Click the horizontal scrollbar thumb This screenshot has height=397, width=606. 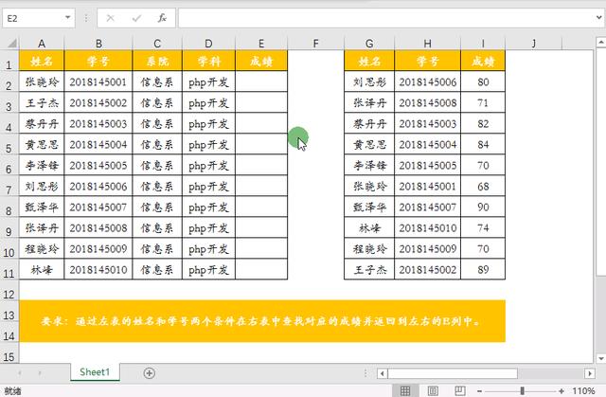(x=453, y=373)
